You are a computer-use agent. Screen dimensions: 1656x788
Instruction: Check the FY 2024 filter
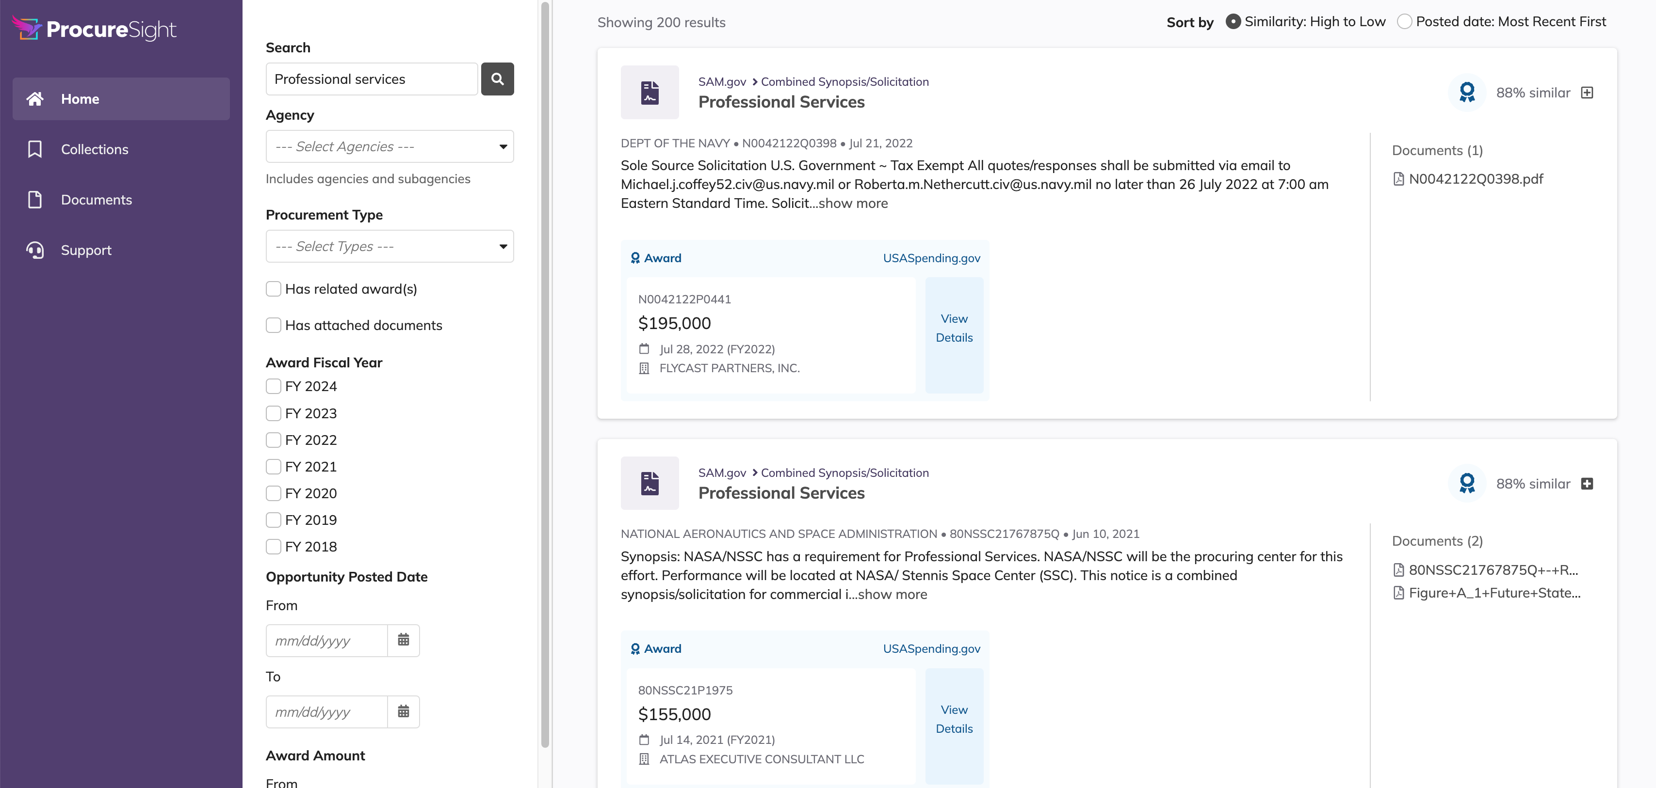273,386
